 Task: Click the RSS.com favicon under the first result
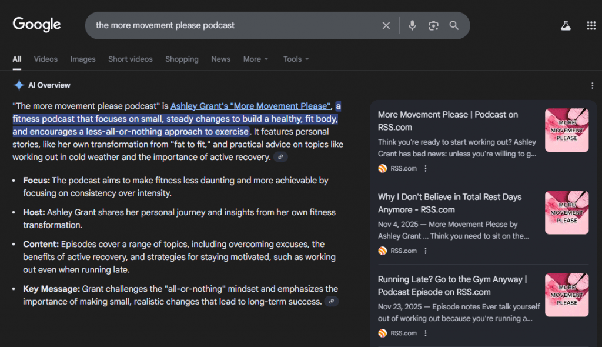382,168
